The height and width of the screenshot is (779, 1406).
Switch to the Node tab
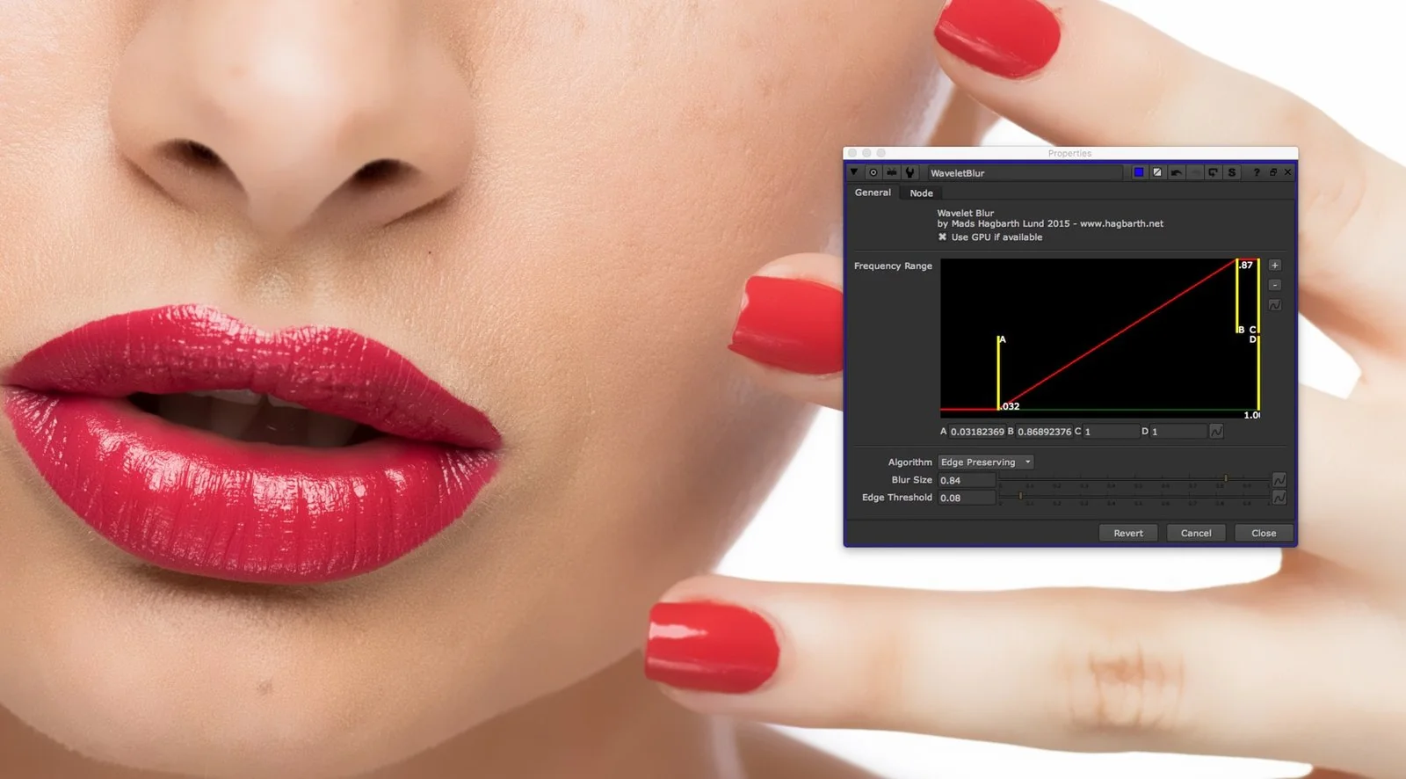click(921, 193)
